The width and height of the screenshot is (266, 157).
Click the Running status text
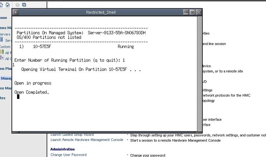(126, 47)
